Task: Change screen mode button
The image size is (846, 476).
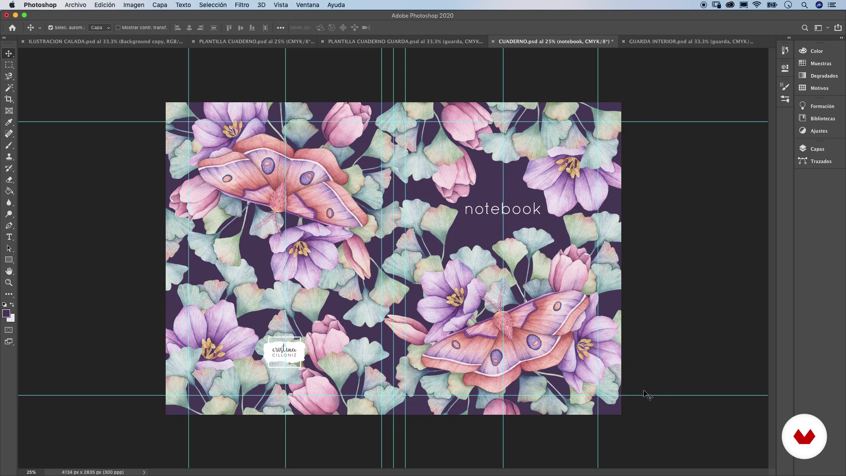Action: coord(9,342)
